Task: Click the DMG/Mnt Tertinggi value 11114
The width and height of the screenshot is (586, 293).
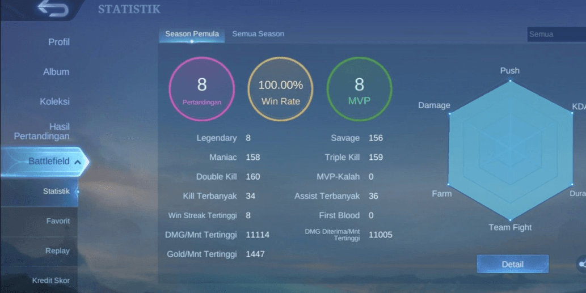Action: [x=258, y=235]
